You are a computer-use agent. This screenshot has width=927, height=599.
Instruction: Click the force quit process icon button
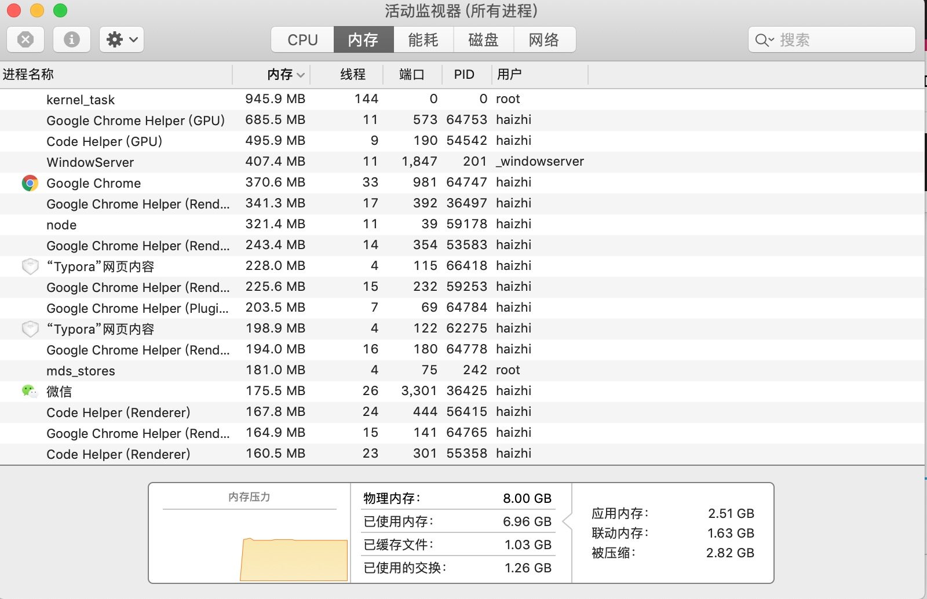click(x=25, y=39)
